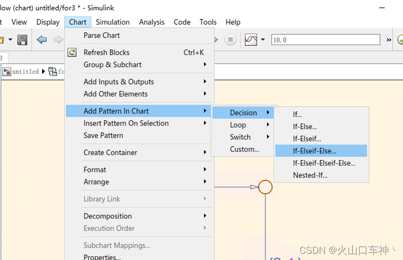Expand the Format submenu
This screenshot has width=403, height=260.
tap(139, 170)
